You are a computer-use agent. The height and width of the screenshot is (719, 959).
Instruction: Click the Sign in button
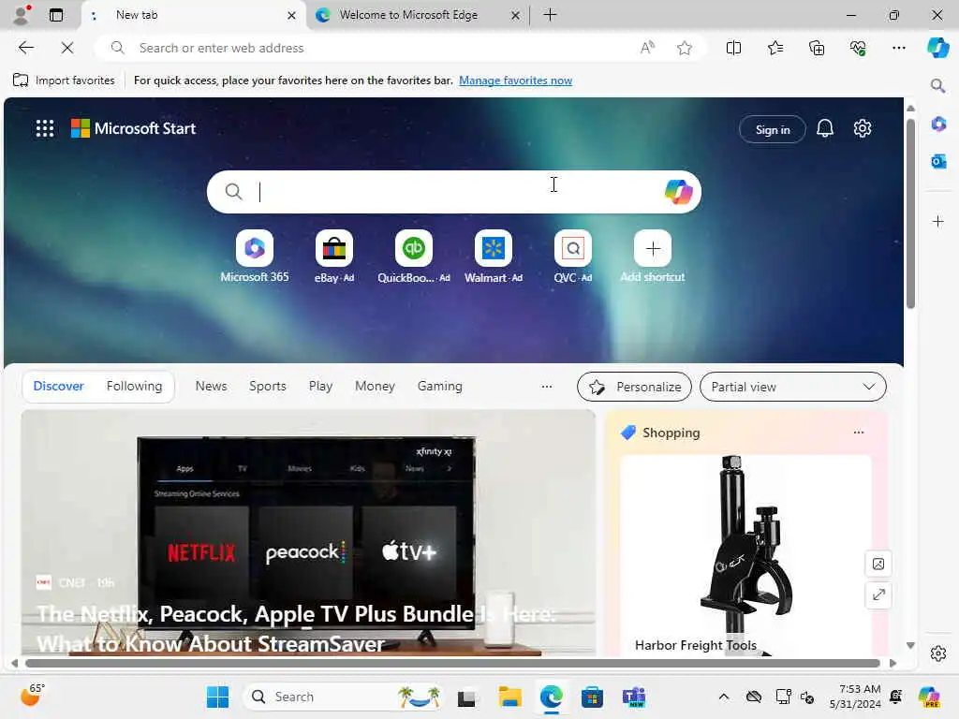[773, 129]
